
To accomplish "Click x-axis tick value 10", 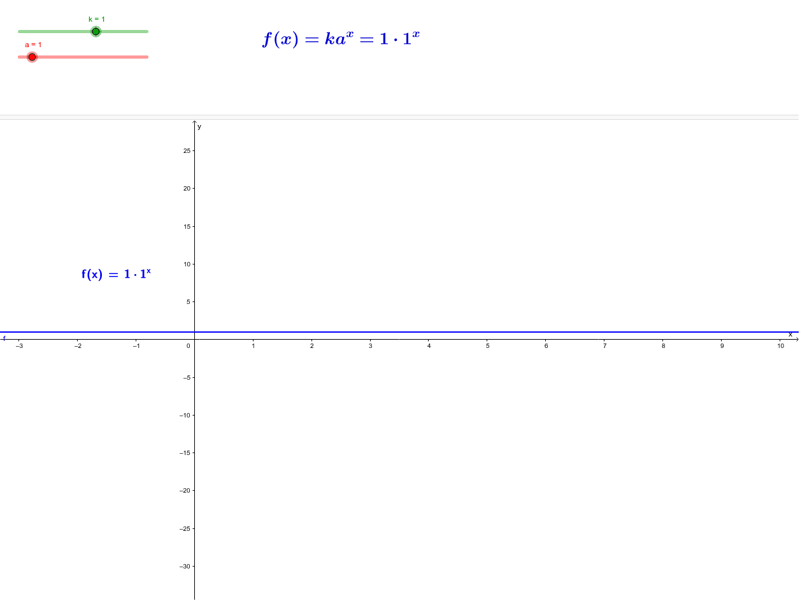I will pyautogui.click(x=781, y=345).
